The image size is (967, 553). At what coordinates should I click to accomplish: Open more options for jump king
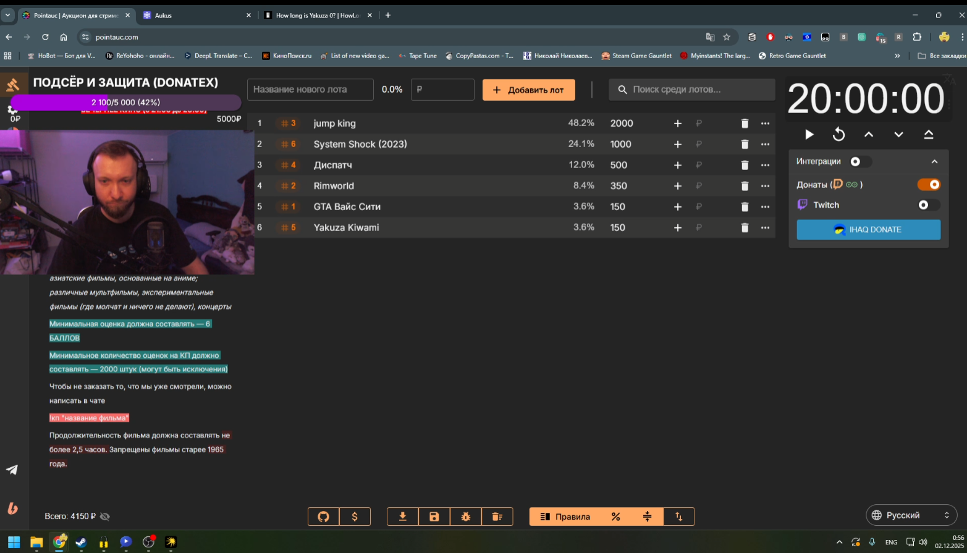click(x=765, y=124)
